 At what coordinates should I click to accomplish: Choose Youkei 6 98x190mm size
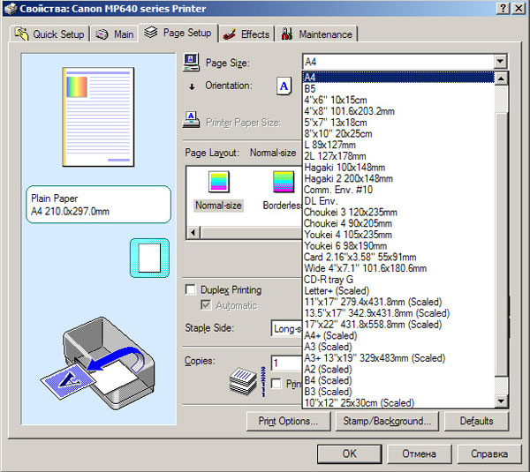pyautogui.click(x=398, y=246)
